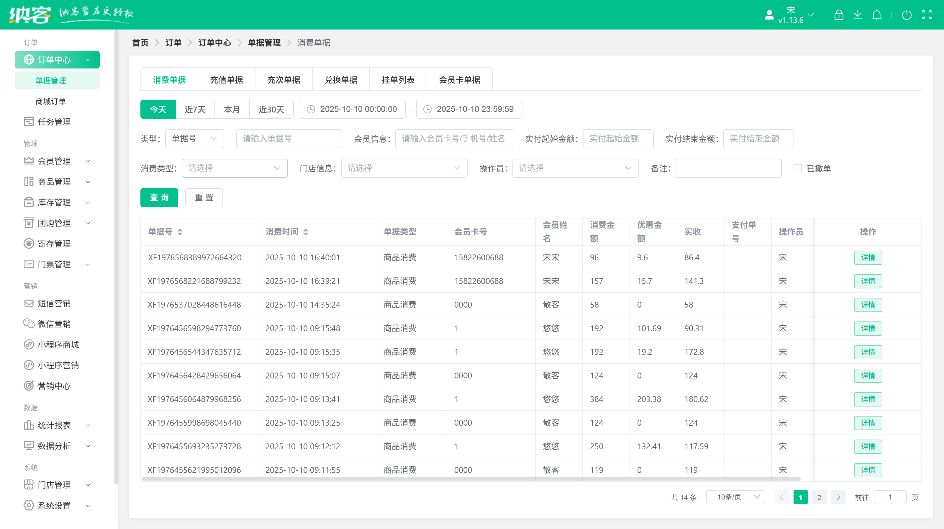Open 系统设置 system settings icon
944x529 pixels.
point(29,505)
